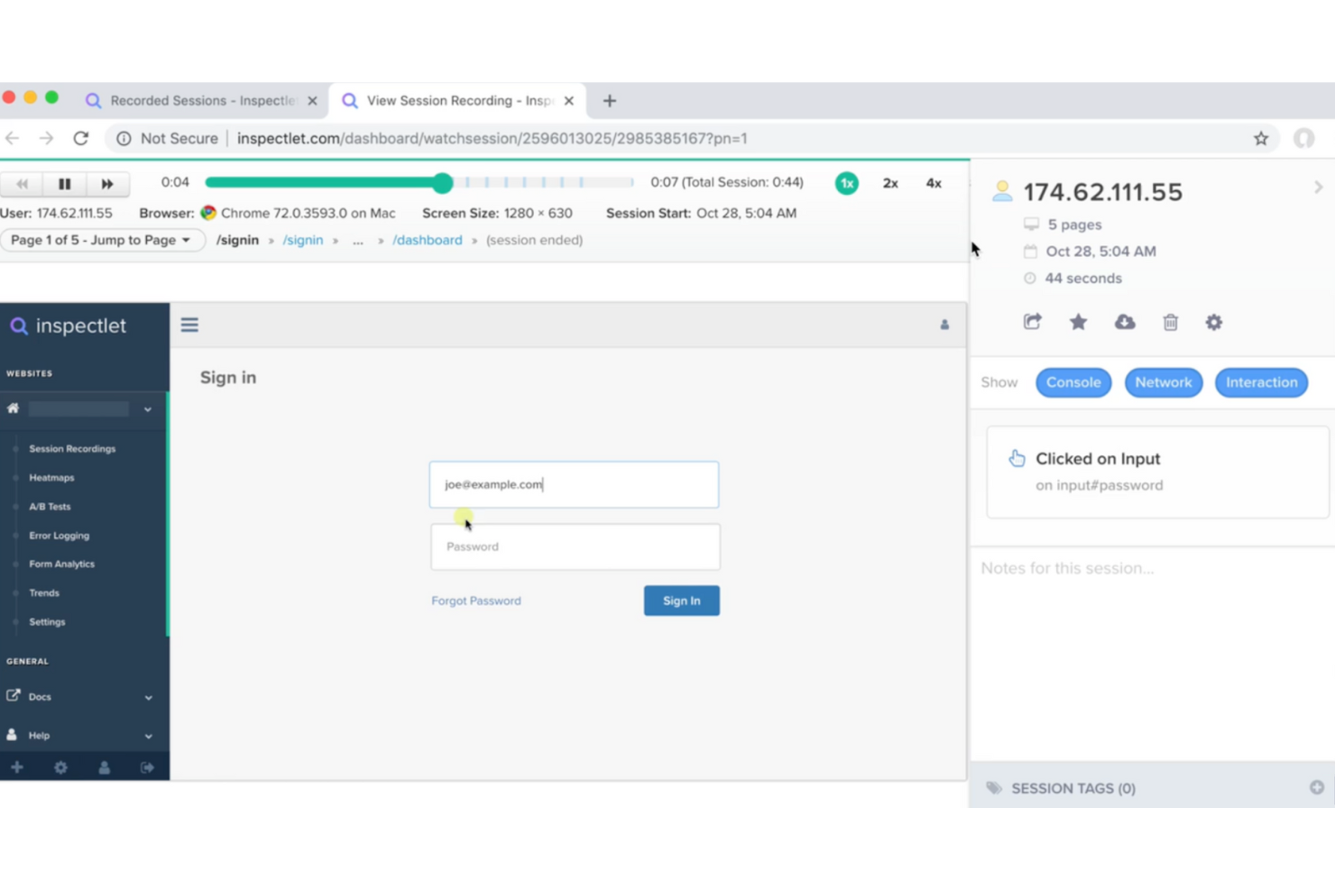Open session settings gear icon
The height and width of the screenshot is (890, 1335).
click(x=1214, y=322)
